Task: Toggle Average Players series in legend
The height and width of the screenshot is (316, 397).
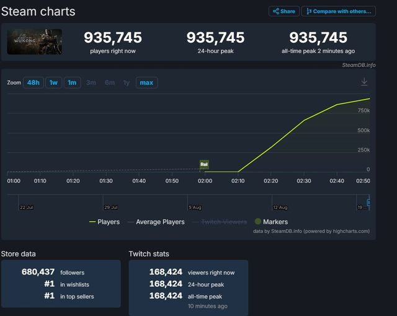Action: click(156, 222)
